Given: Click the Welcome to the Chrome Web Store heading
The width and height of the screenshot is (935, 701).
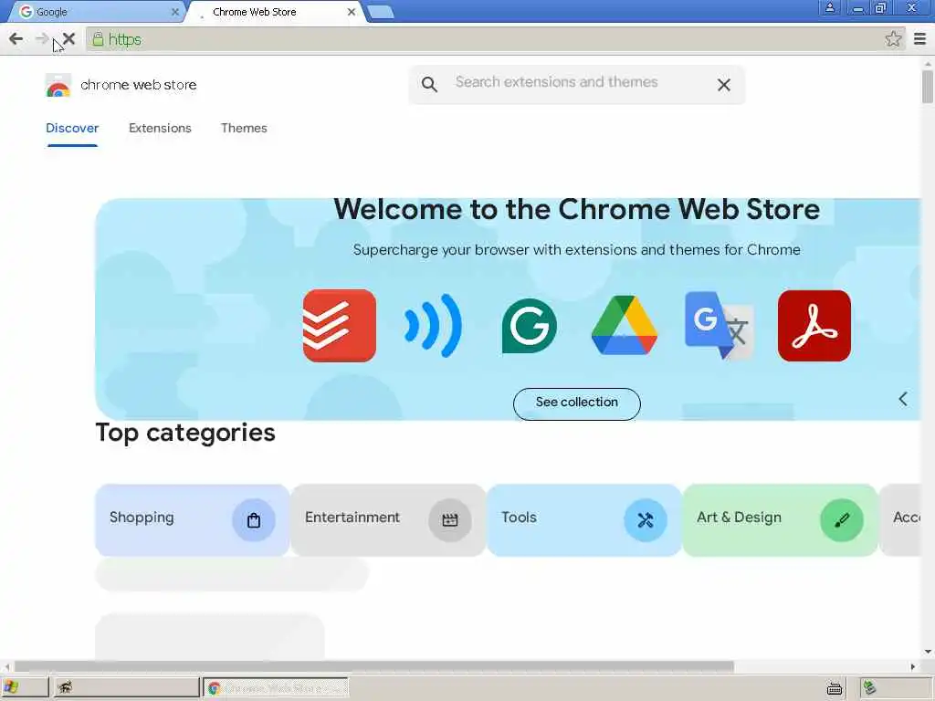Looking at the screenshot, I should [577, 209].
